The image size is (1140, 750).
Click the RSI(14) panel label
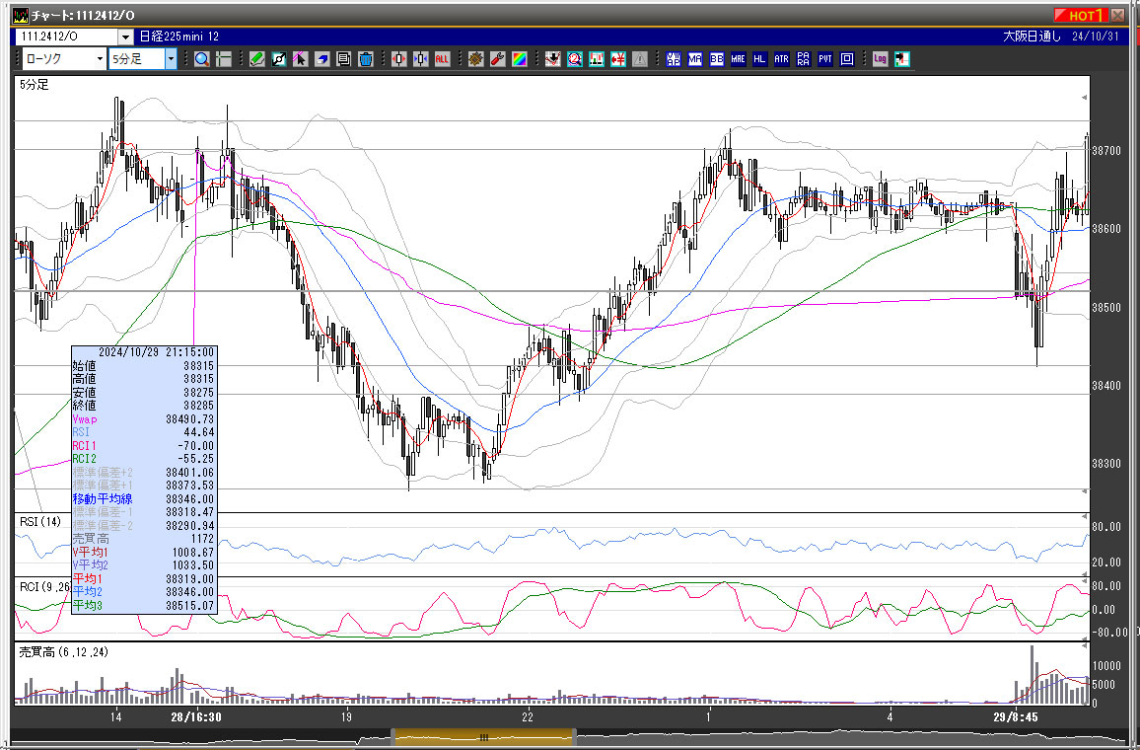40,522
